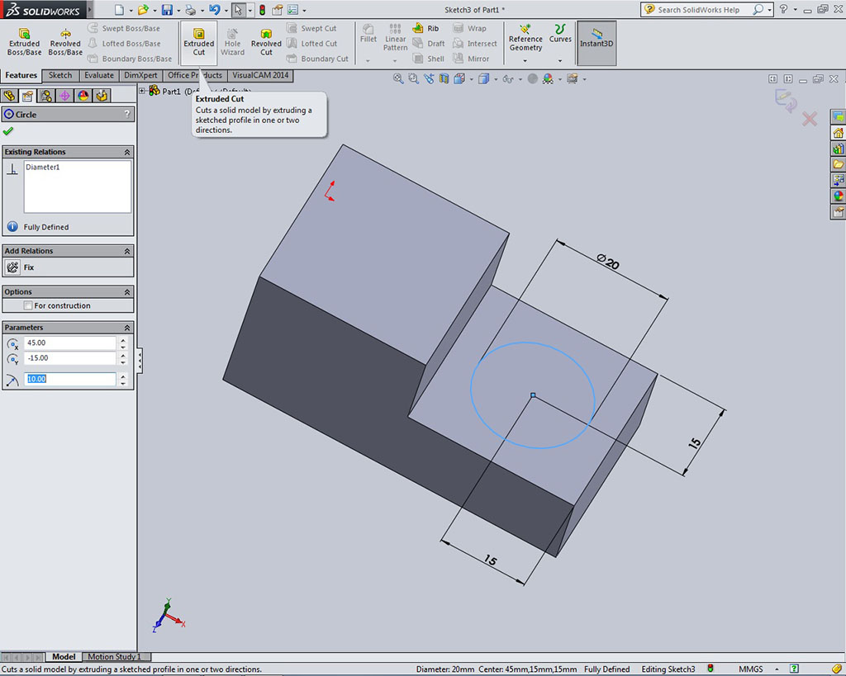Viewport: 846px width, 676px height.
Task: Choose the Revolved Boss/Base tool
Action: coord(65,42)
